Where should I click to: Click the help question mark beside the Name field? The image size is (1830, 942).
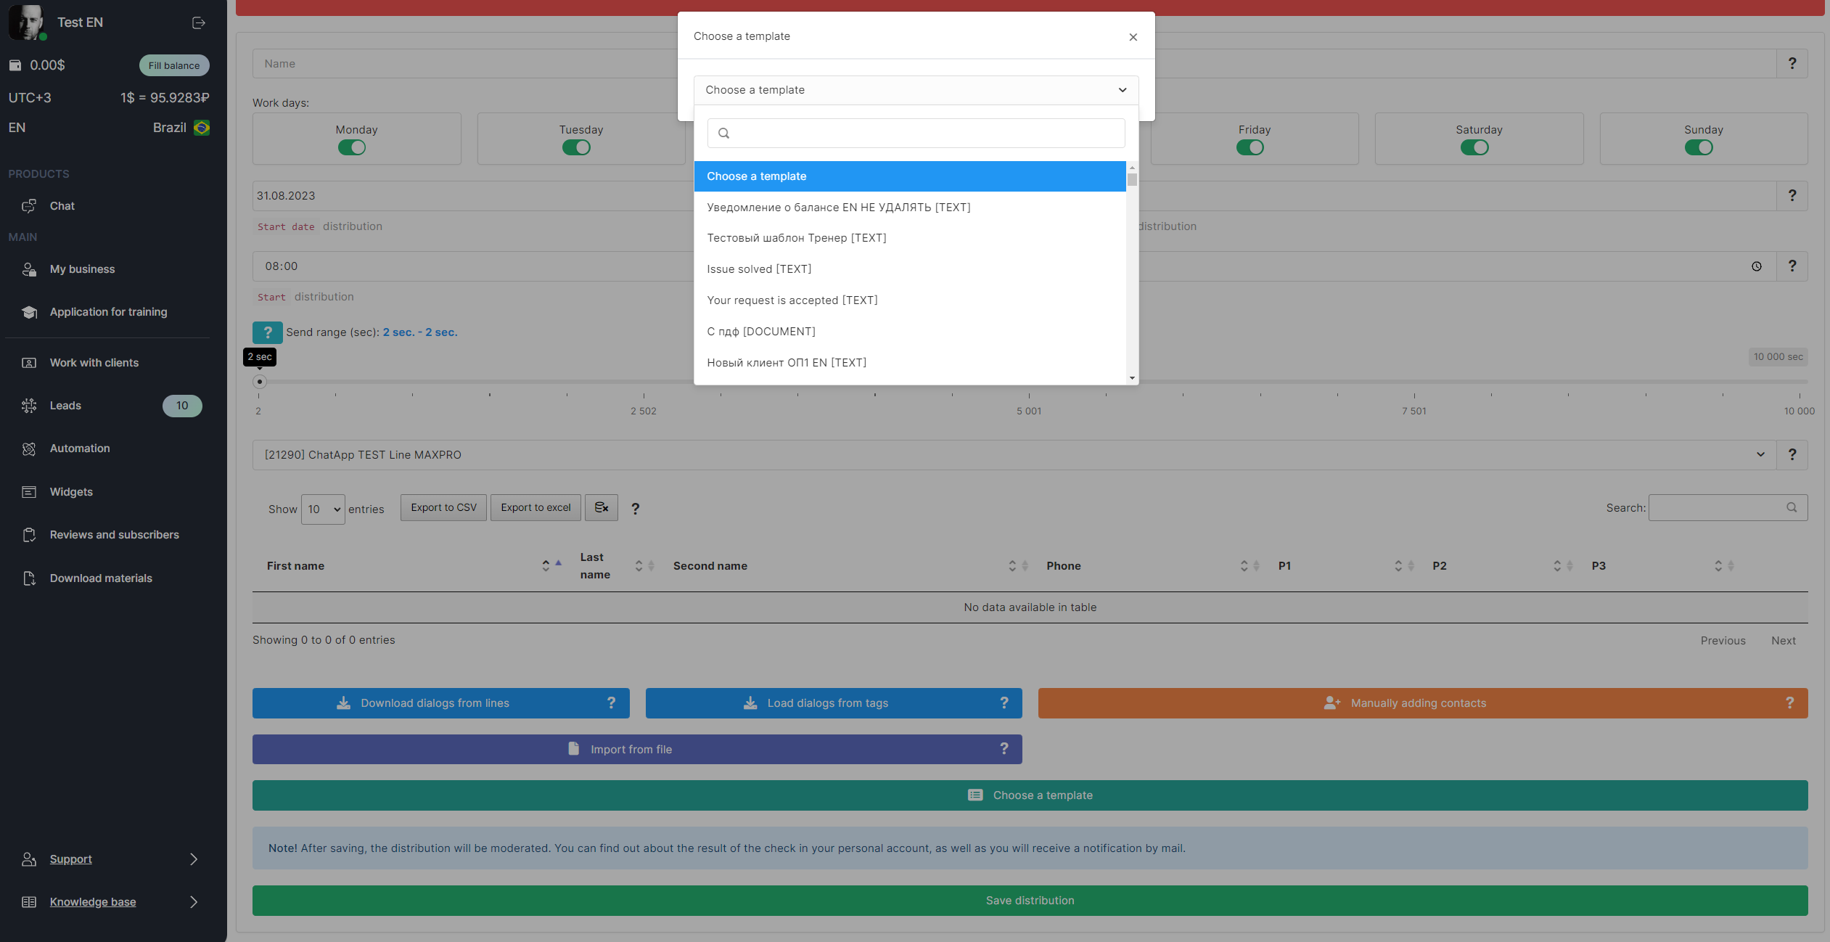pos(1792,64)
